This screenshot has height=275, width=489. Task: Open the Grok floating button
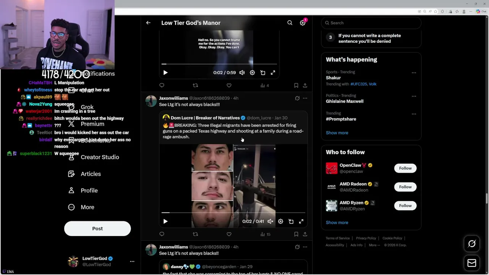(472, 244)
